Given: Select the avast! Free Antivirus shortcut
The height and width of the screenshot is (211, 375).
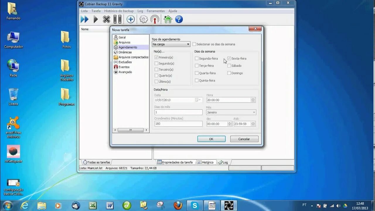Looking at the screenshot, I should pos(13,127).
